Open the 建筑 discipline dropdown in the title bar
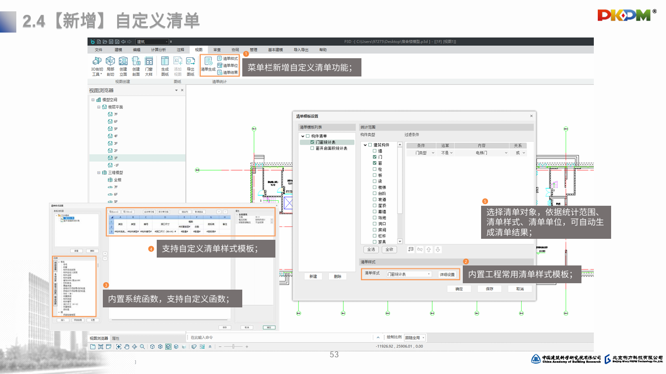Screen dimensions: 666x374 coord(152,41)
